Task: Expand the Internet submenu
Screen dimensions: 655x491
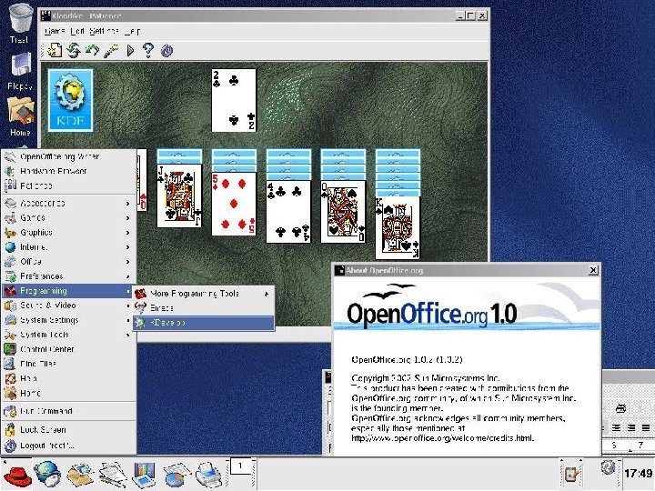Action: 69,246
